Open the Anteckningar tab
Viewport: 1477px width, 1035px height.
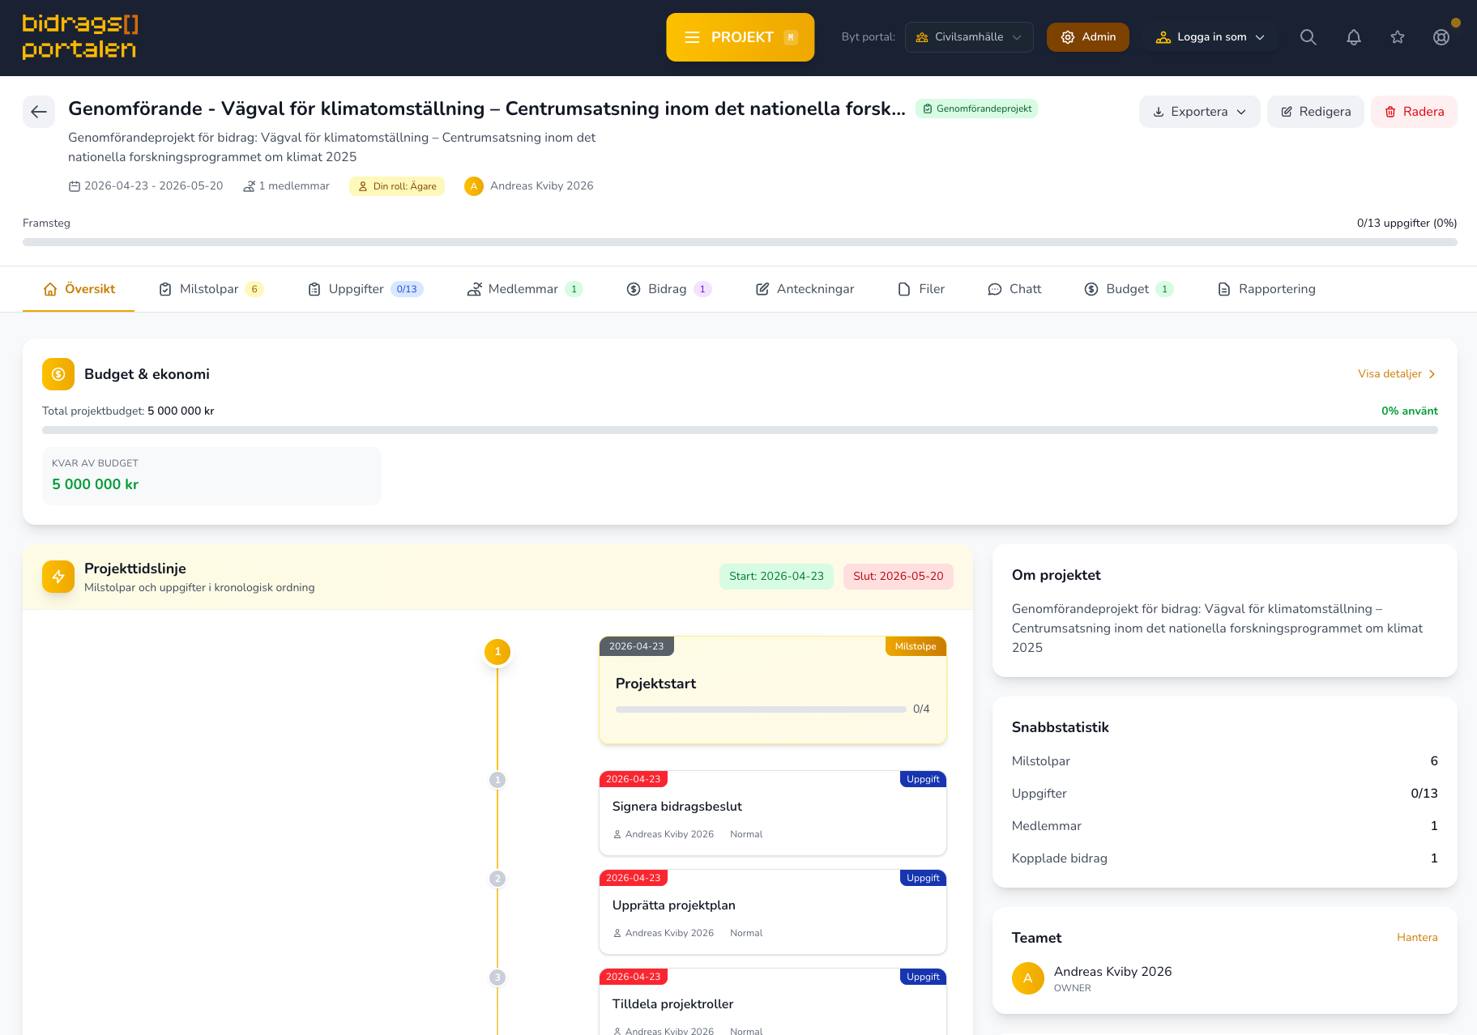pyautogui.click(x=805, y=289)
